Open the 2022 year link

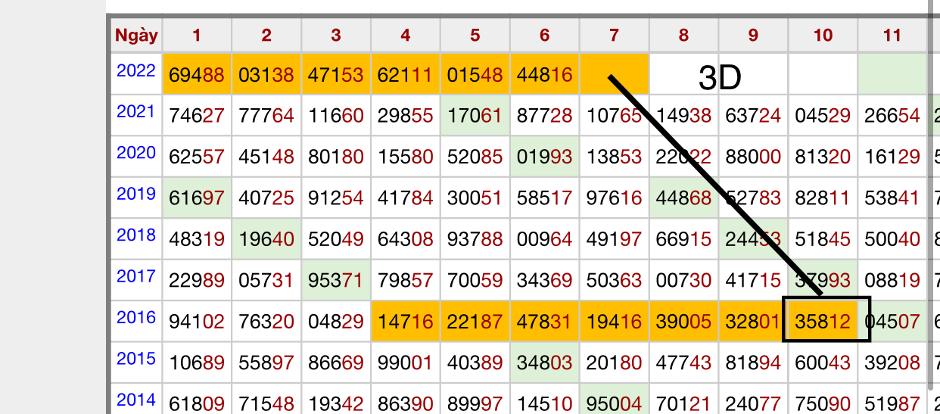(x=136, y=71)
